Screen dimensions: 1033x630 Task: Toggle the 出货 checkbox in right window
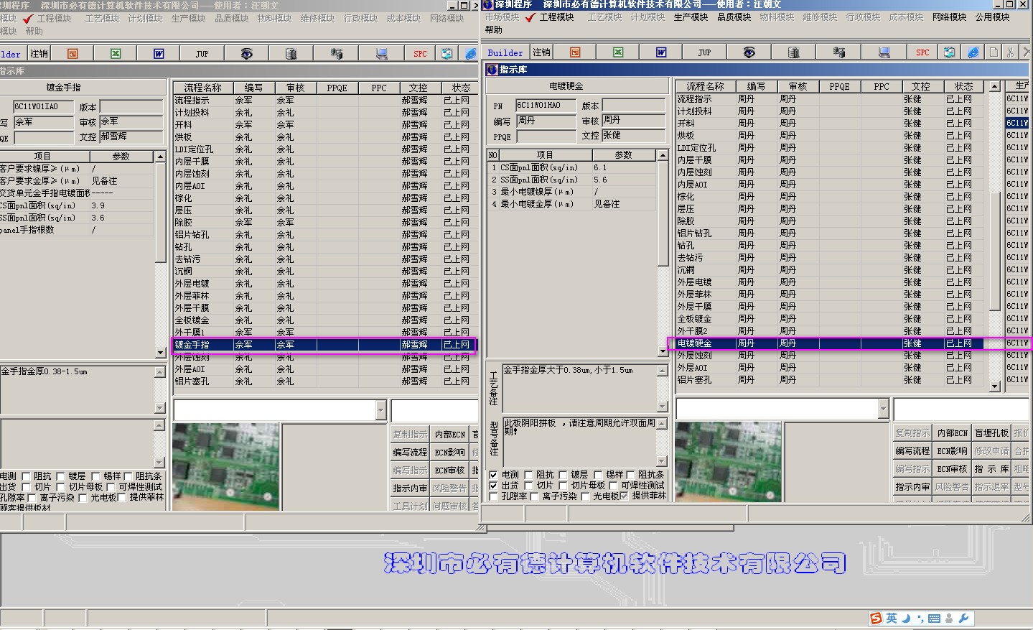point(493,486)
